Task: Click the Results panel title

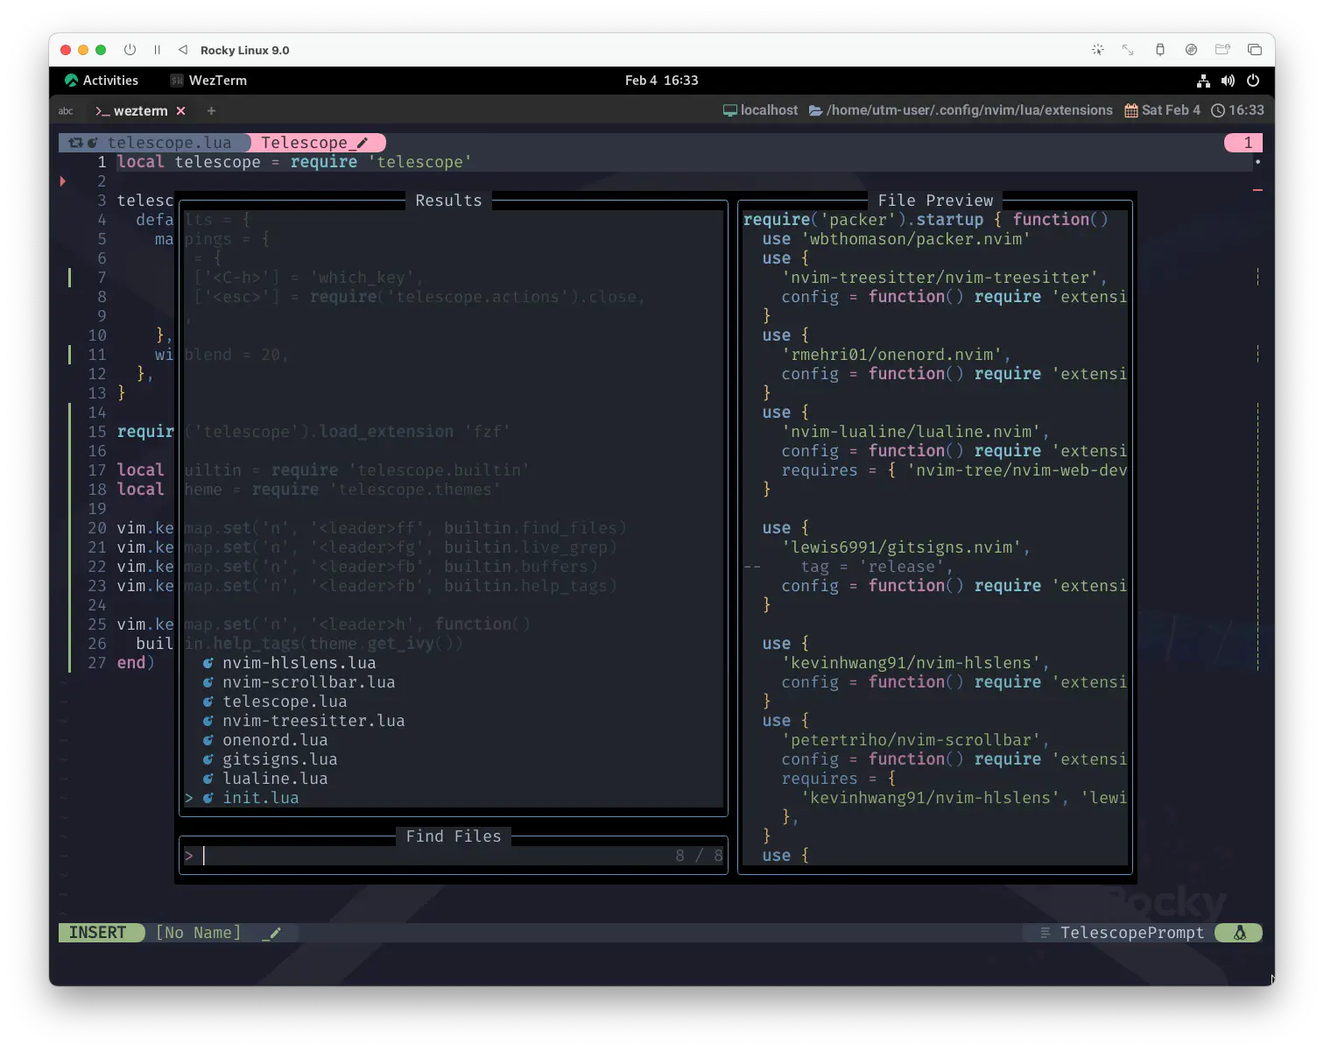Action: 448,201
